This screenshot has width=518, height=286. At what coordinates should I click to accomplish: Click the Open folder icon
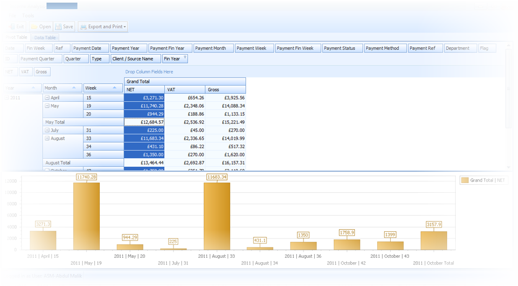click(x=35, y=27)
